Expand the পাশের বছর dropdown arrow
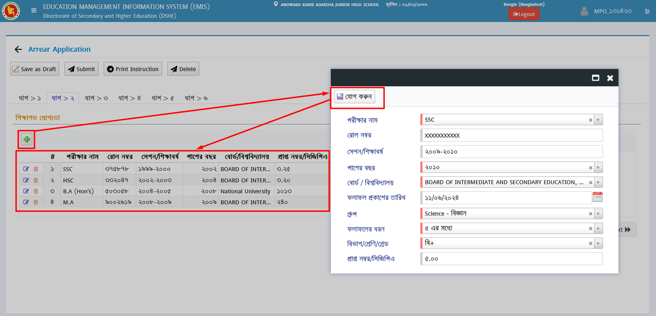 tap(598, 167)
